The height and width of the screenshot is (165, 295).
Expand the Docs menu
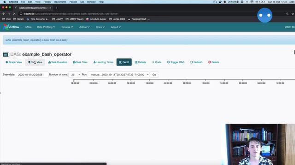tap(100, 27)
